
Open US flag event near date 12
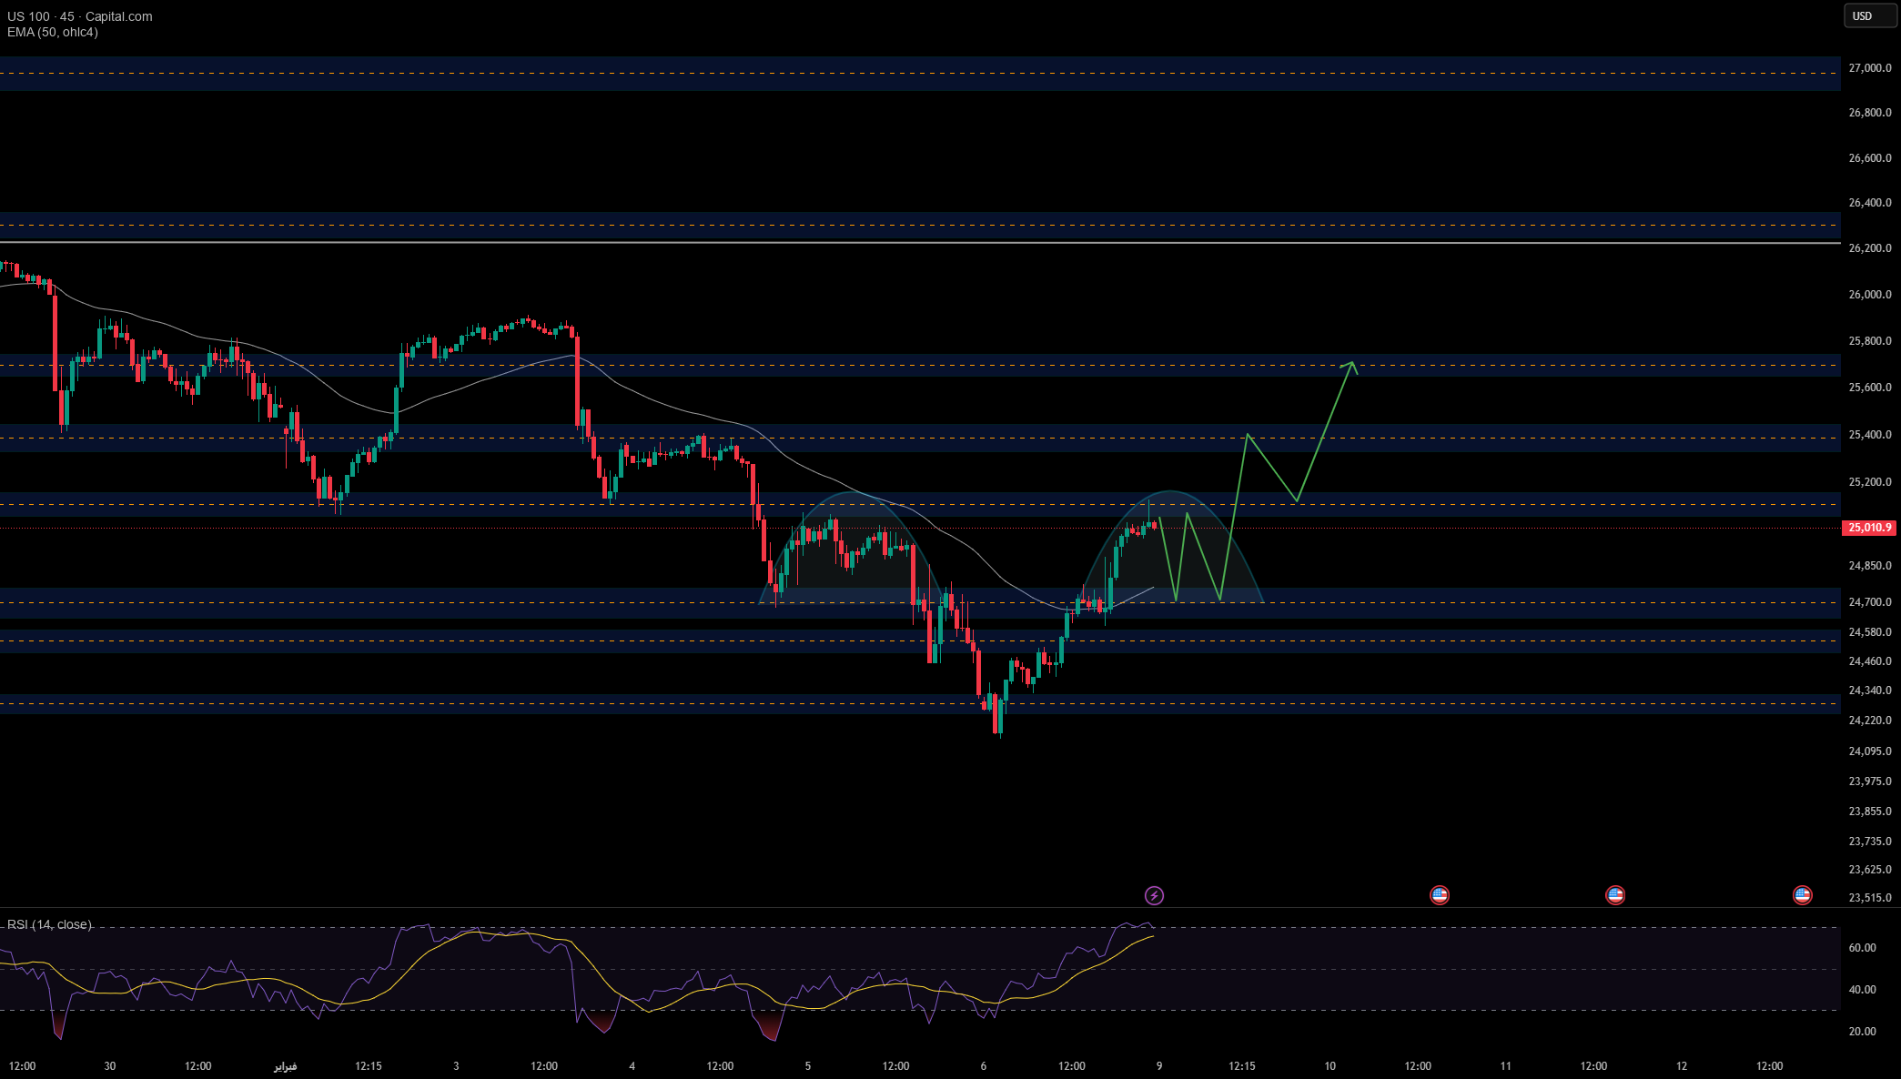click(x=1802, y=895)
